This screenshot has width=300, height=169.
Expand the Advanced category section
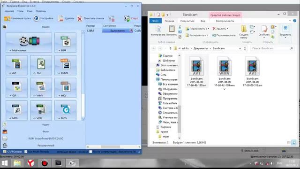click(x=45, y=146)
